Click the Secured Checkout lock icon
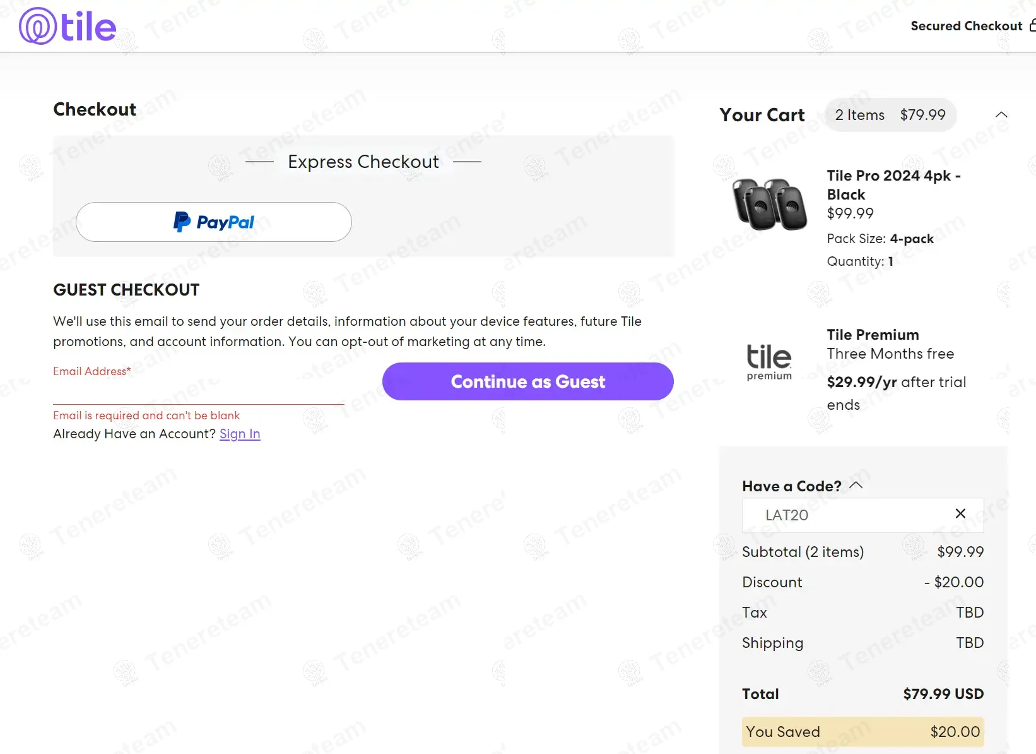 (1032, 26)
